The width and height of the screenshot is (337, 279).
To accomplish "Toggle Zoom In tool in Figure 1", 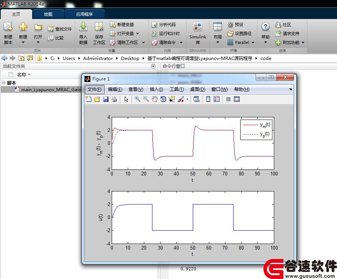I will 137,99.
